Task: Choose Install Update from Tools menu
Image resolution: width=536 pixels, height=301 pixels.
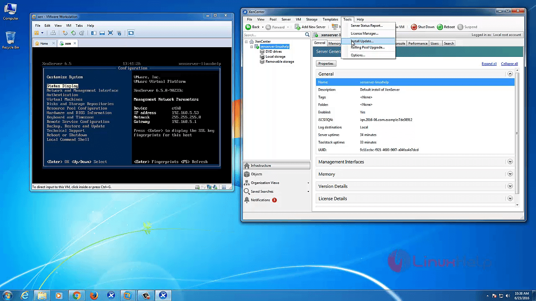Action: click(368, 41)
